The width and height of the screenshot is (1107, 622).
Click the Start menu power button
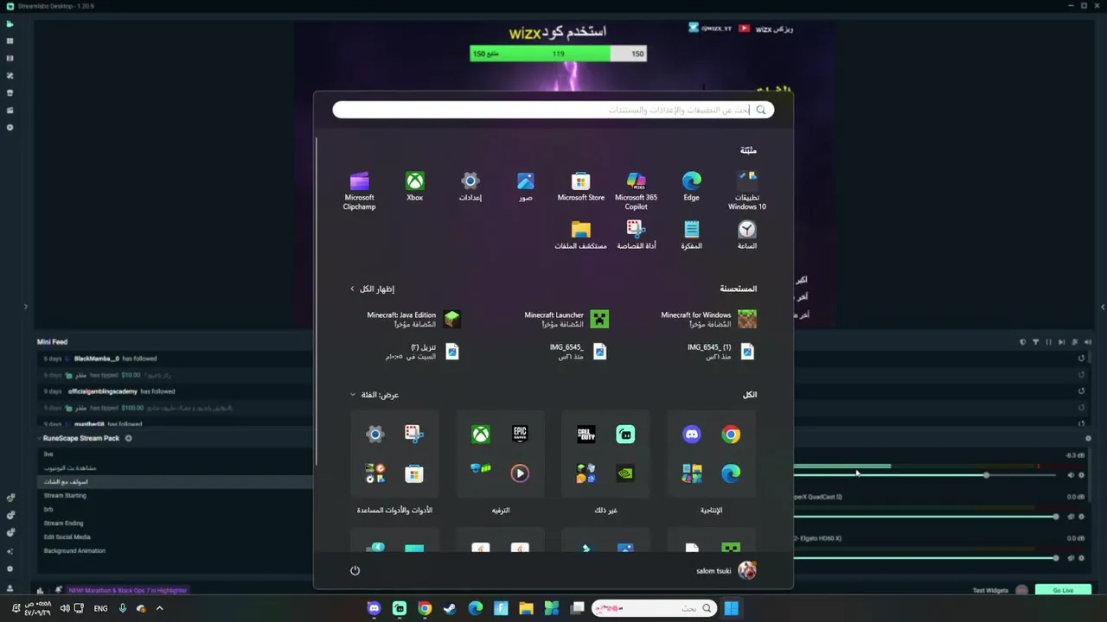pos(355,570)
